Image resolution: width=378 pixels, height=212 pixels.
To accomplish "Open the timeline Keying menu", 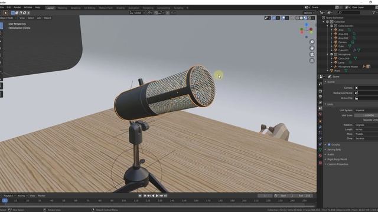I will (22, 196).
